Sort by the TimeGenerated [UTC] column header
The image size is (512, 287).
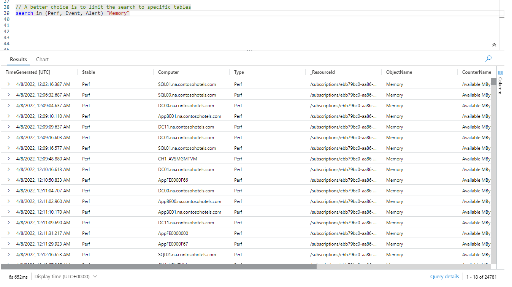(x=28, y=72)
